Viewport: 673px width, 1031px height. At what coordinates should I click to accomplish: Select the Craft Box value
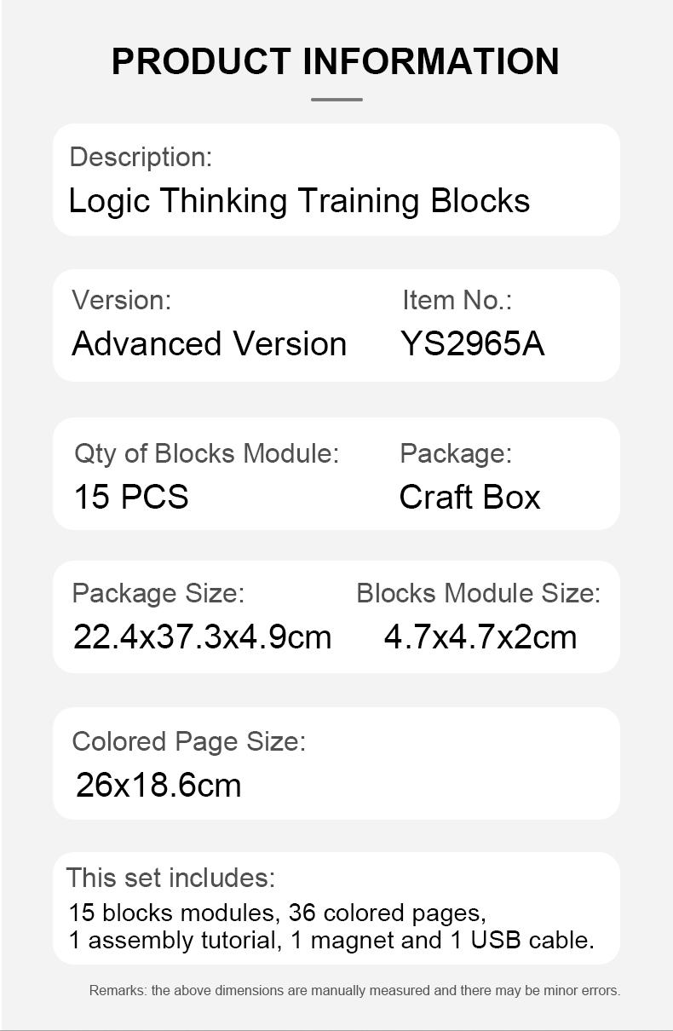[x=469, y=498]
